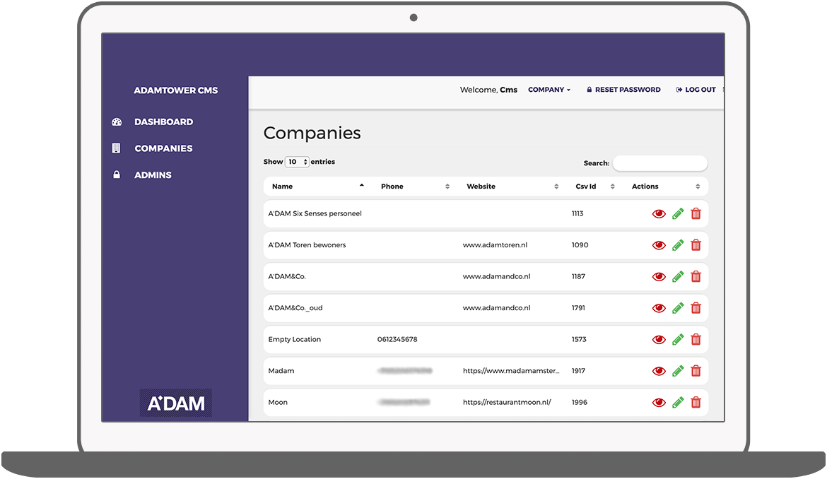
Task: Click the Admins lock icon in sidebar
Action: click(117, 175)
